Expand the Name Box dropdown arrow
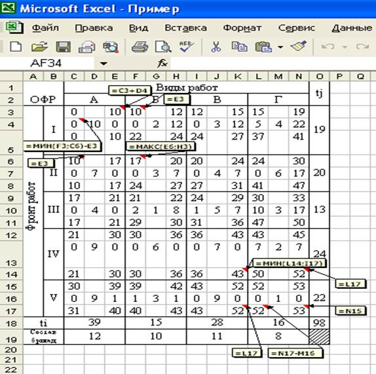The height and width of the screenshot is (374, 376). pyautogui.click(x=103, y=64)
